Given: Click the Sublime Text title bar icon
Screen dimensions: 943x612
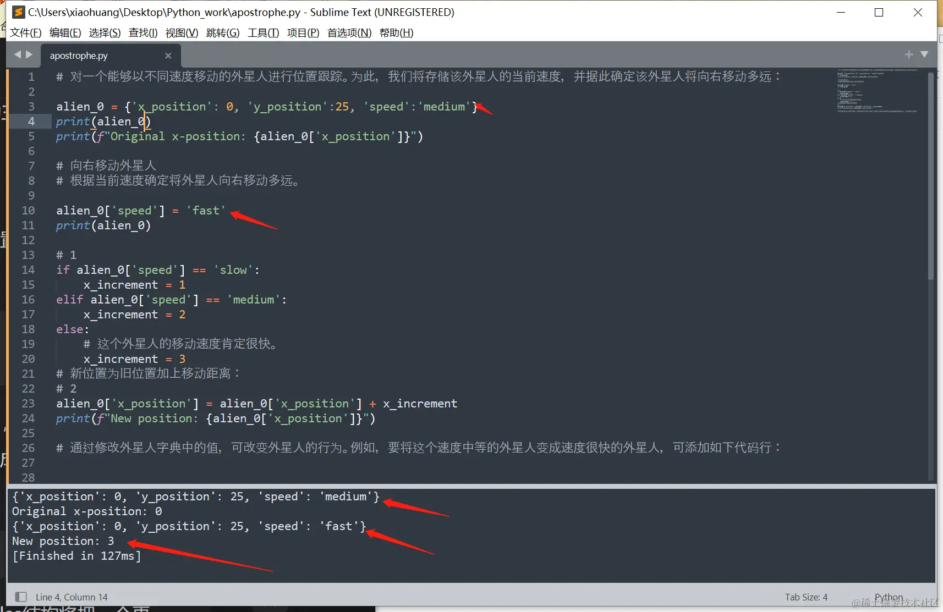Looking at the screenshot, I should (x=18, y=12).
